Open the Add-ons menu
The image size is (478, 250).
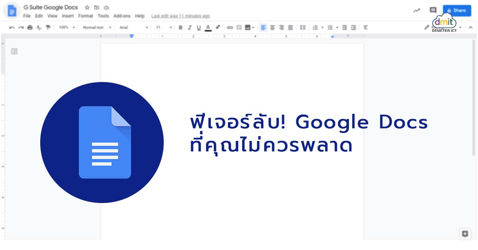click(122, 16)
